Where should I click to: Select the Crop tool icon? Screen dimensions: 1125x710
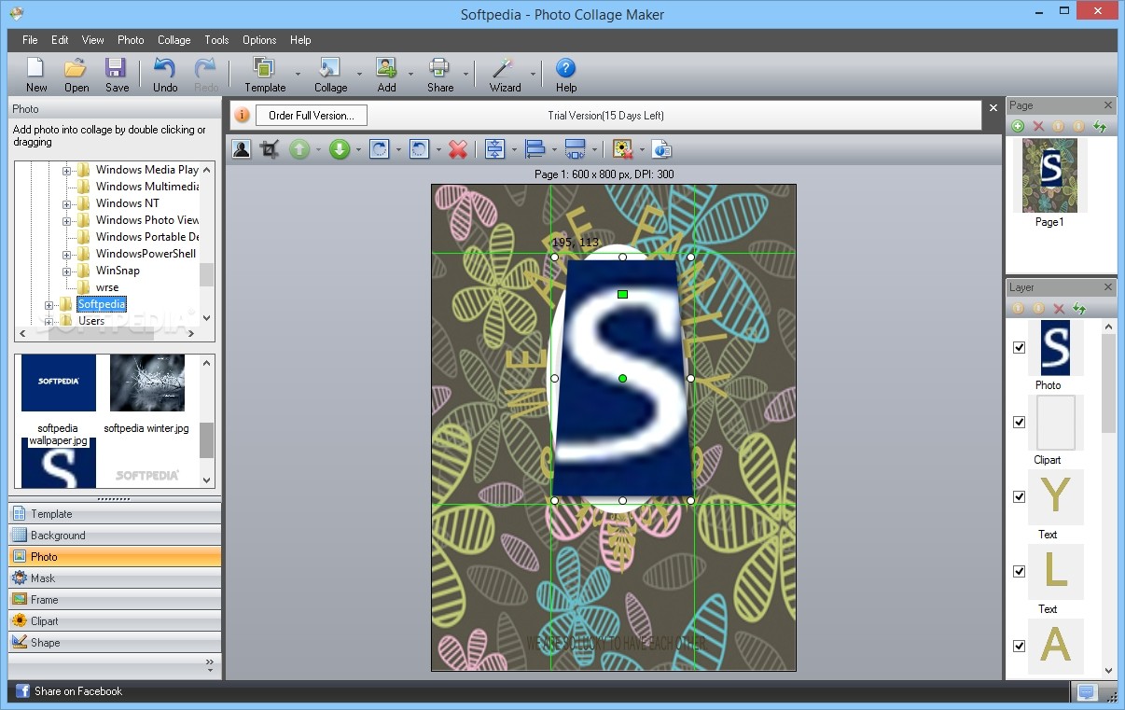pyautogui.click(x=270, y=149)
